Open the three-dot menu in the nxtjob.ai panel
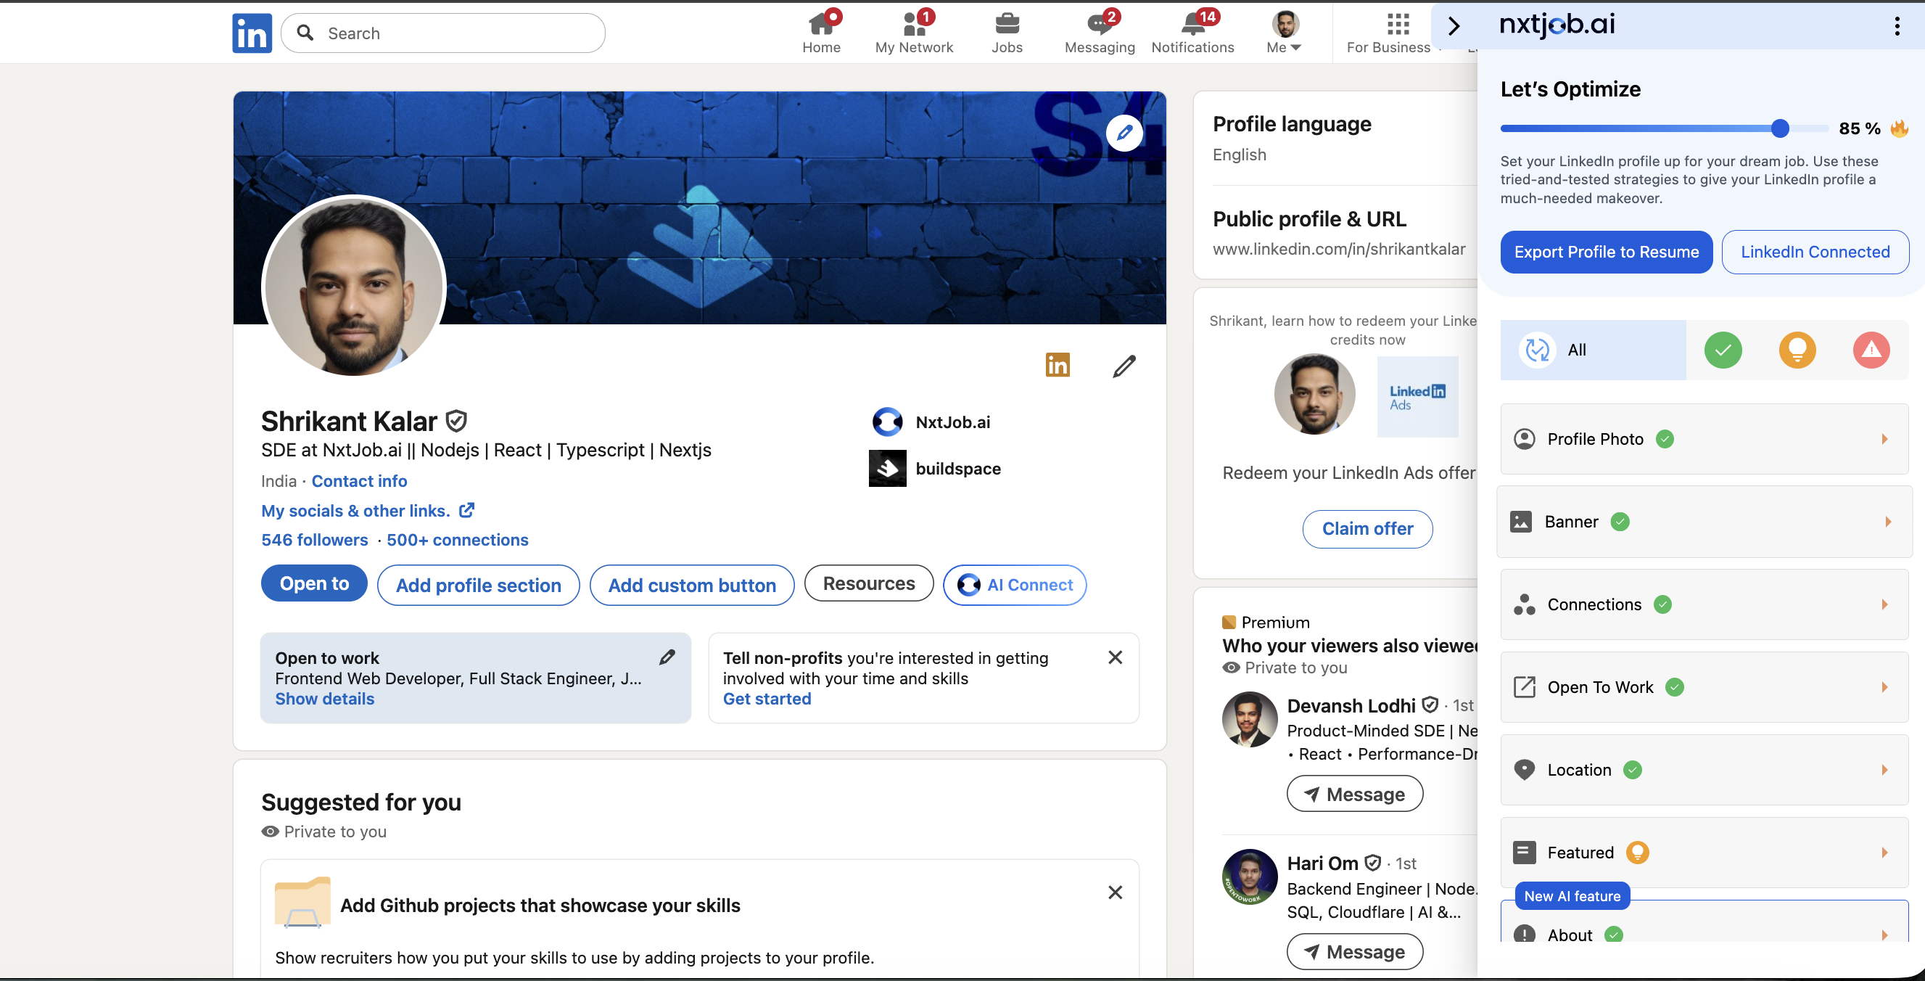The image size is (1925, 981). tap(1896, 25)
